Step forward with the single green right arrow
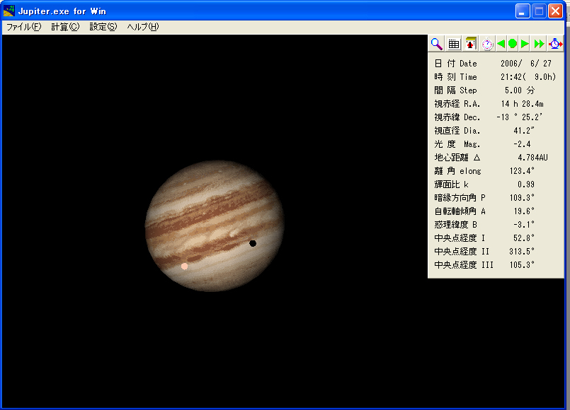 point(525,44)
